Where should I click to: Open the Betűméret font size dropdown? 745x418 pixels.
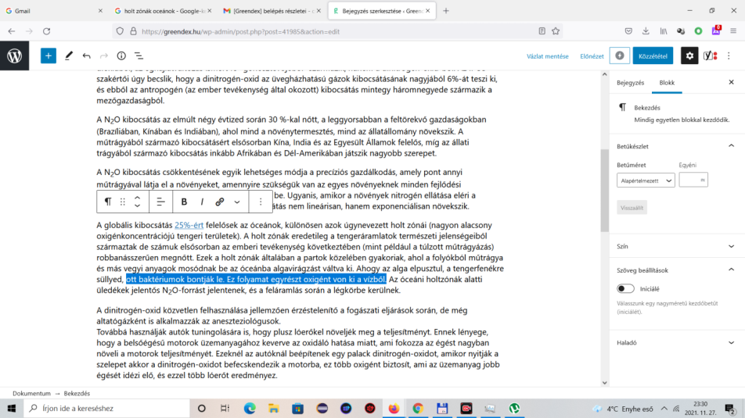[646, 180]
